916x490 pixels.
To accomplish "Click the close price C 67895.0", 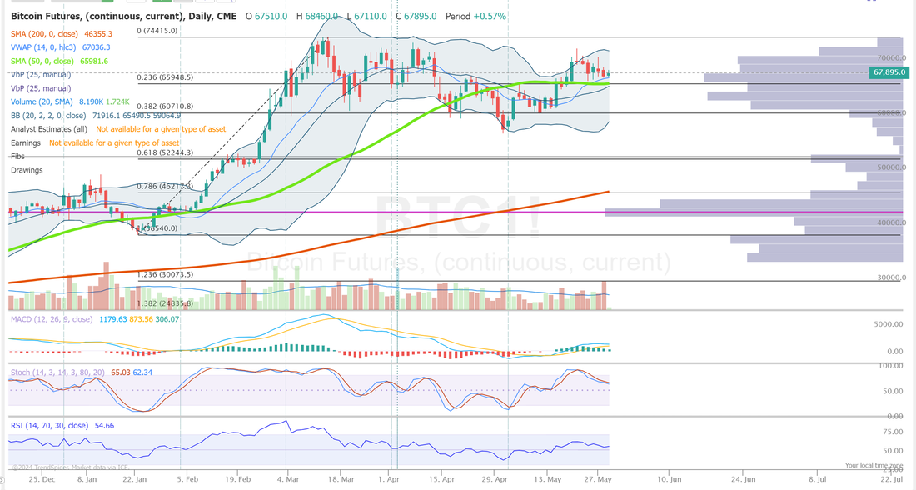I will (x=416, y=17).
